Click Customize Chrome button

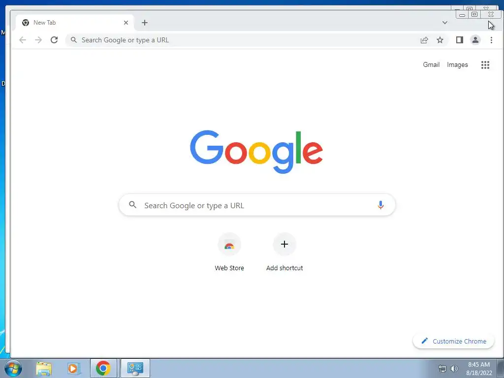453,341
